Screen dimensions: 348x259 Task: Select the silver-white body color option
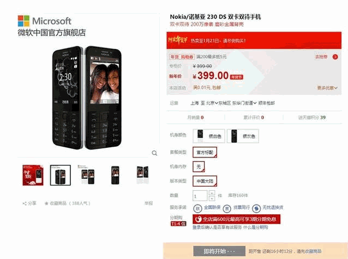209,136
